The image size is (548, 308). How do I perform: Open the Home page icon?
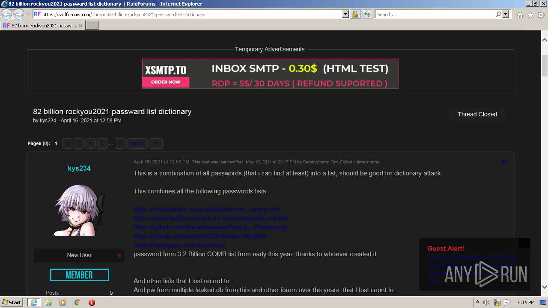click(520, 15)
